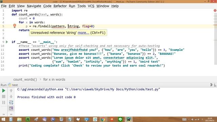
Task: Open the File menu
Action: (x=4, y=6)
